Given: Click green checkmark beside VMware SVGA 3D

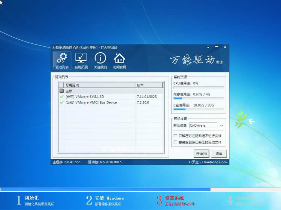Looking at the screenshot, I should [x=62, y=97].
